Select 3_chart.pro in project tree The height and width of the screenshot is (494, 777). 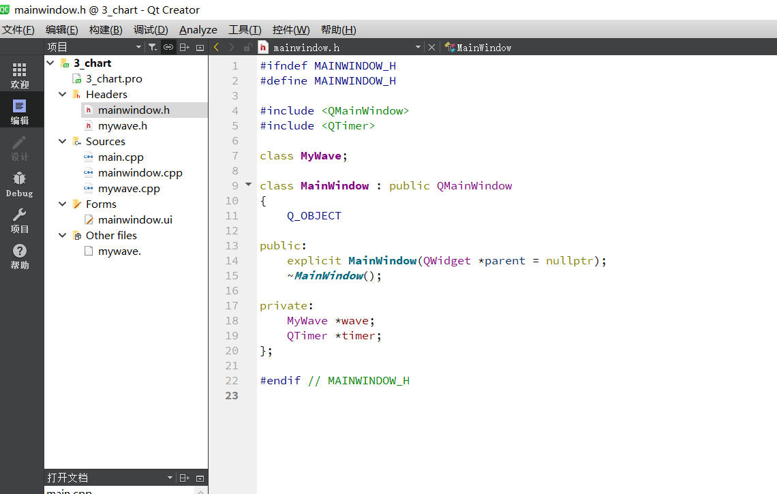point(114,79)
